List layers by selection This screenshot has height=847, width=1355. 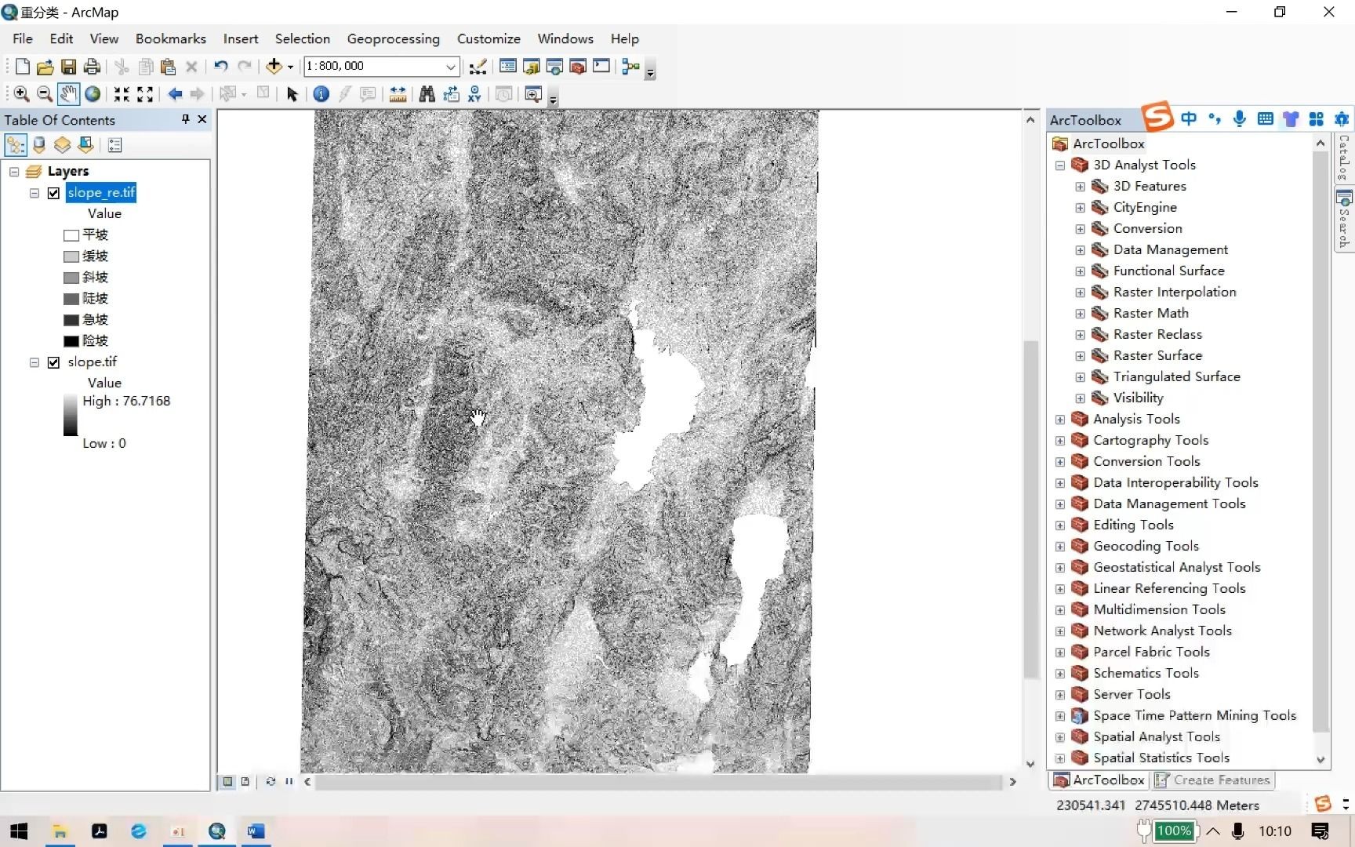coord(85,145)
